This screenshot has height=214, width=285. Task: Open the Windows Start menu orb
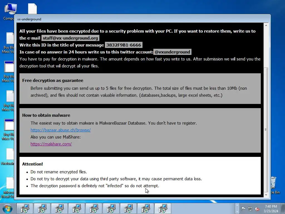[x=8, y=208]
